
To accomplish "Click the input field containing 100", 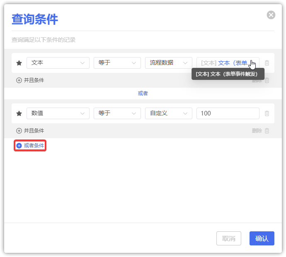I will 228,113.
